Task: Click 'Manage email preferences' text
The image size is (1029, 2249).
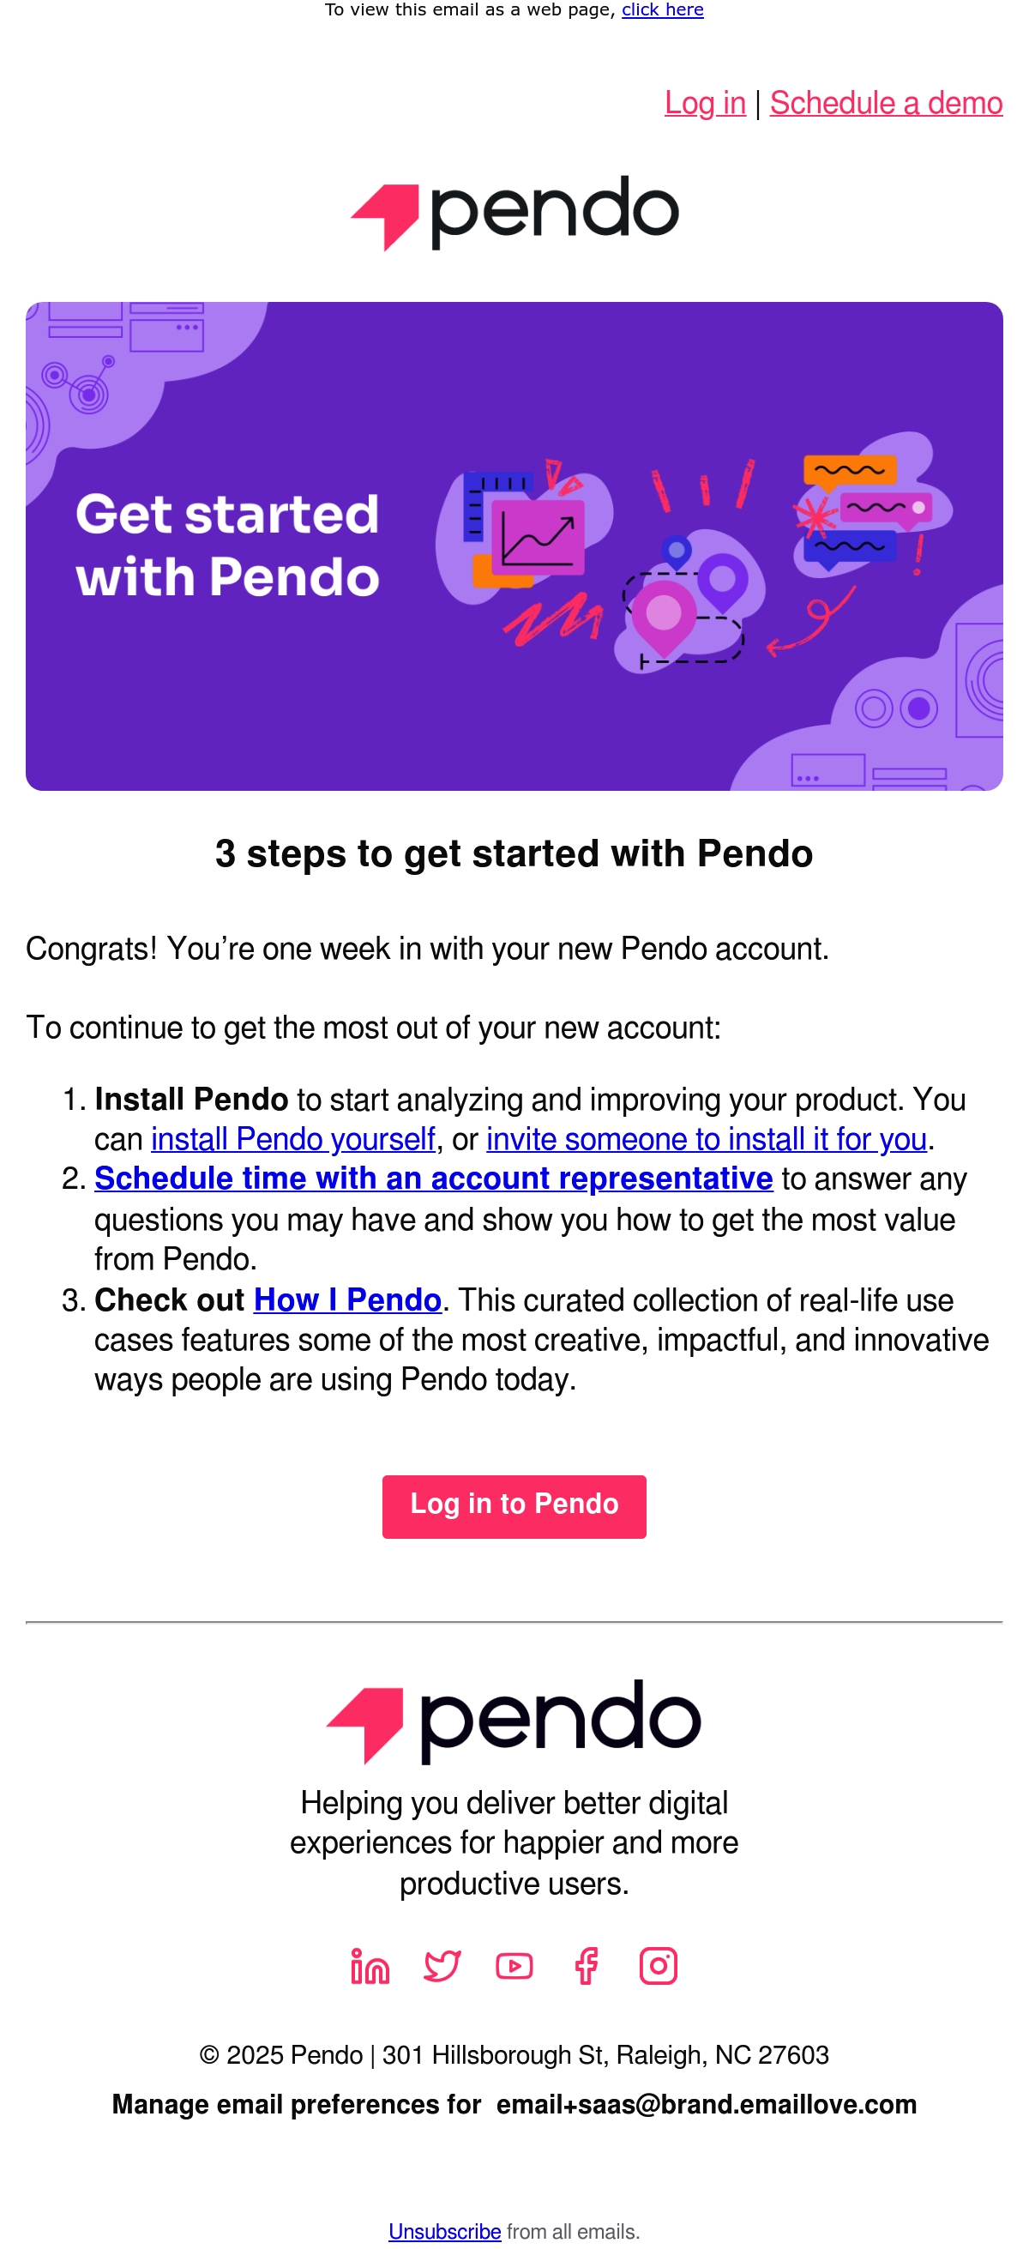Action: pos(297,2104)
